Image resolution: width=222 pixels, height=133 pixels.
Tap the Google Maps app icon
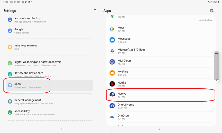pos(112,17)
